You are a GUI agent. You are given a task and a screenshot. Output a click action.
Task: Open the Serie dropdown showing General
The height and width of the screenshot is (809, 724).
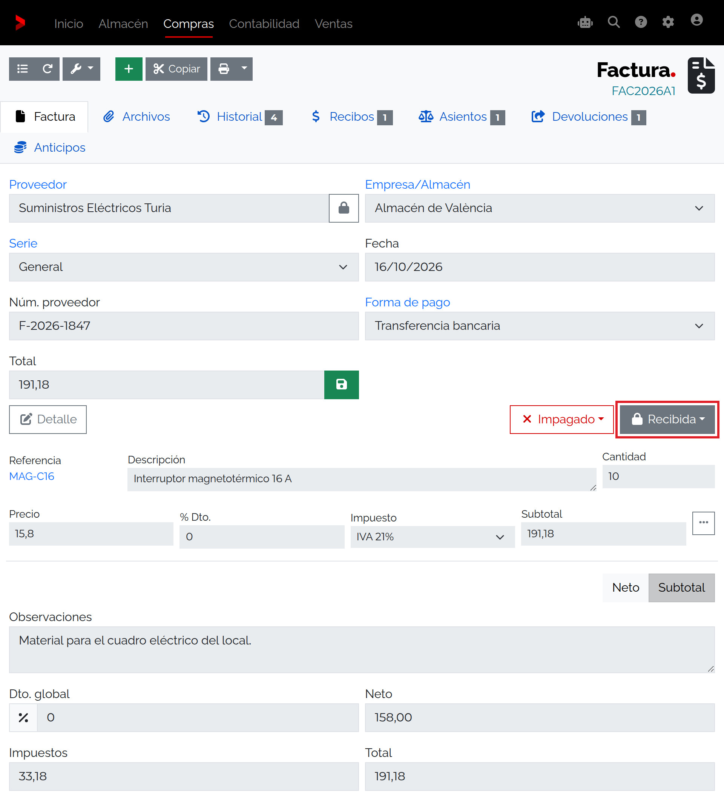pos(184,267)
